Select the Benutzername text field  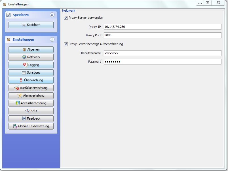coord(162,53)
